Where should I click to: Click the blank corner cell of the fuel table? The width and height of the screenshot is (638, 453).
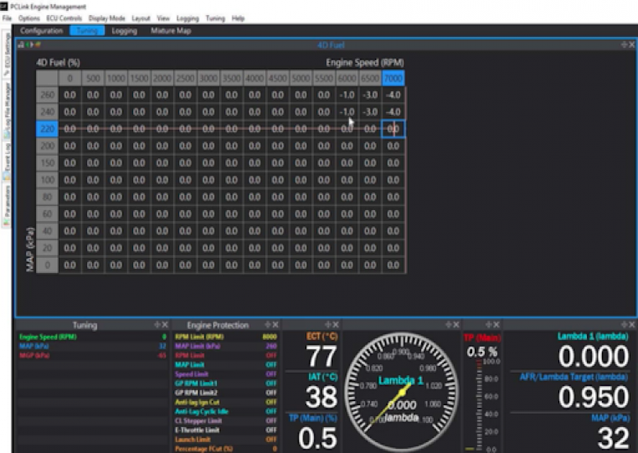[47, 78]
